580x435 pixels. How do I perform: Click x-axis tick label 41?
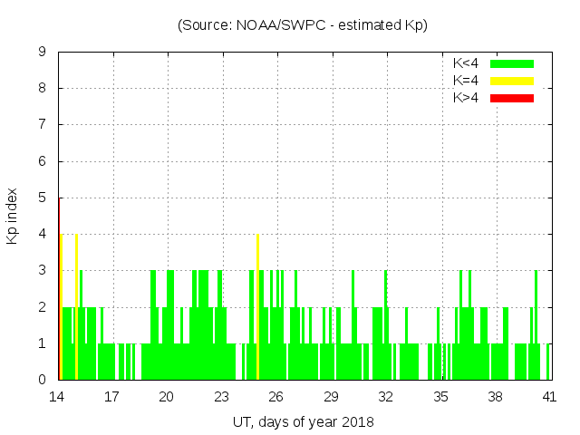coord(550,396)
